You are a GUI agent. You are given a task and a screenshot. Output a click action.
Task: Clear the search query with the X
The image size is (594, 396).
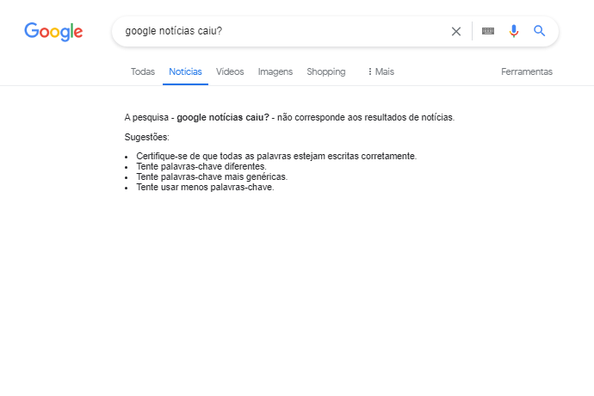click(456, 32)
